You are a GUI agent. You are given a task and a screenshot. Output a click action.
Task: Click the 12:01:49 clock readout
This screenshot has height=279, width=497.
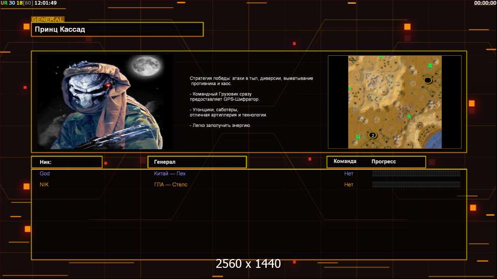[x=46, y=3]
